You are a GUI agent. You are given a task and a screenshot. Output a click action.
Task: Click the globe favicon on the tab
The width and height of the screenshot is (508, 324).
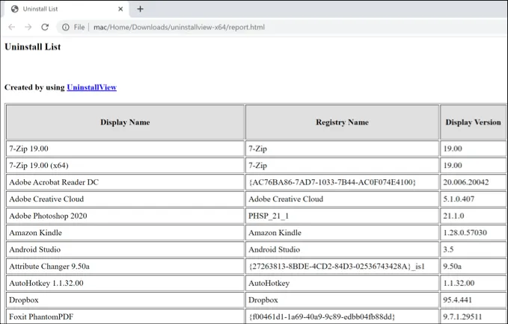[x=14, y=9]
